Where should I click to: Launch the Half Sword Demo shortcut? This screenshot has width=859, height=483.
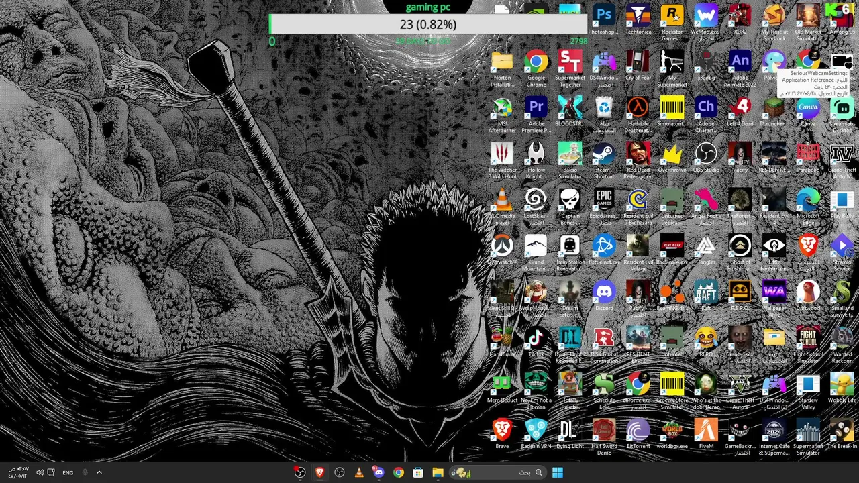[604, 438]
